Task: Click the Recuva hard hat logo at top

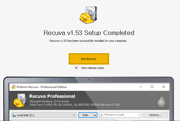Action: [88, 15]
